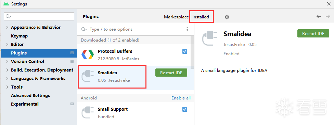
Task: Open the plugins gear settings menu
Action: 227,17
